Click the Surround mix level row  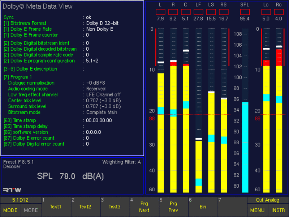65,107
